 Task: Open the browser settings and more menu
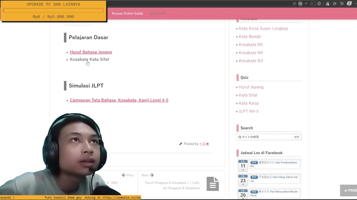click(355, 4)
